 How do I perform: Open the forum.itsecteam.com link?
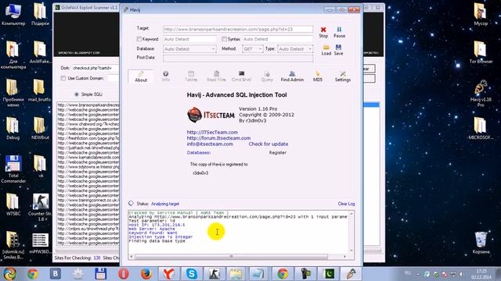click(218, 138)
